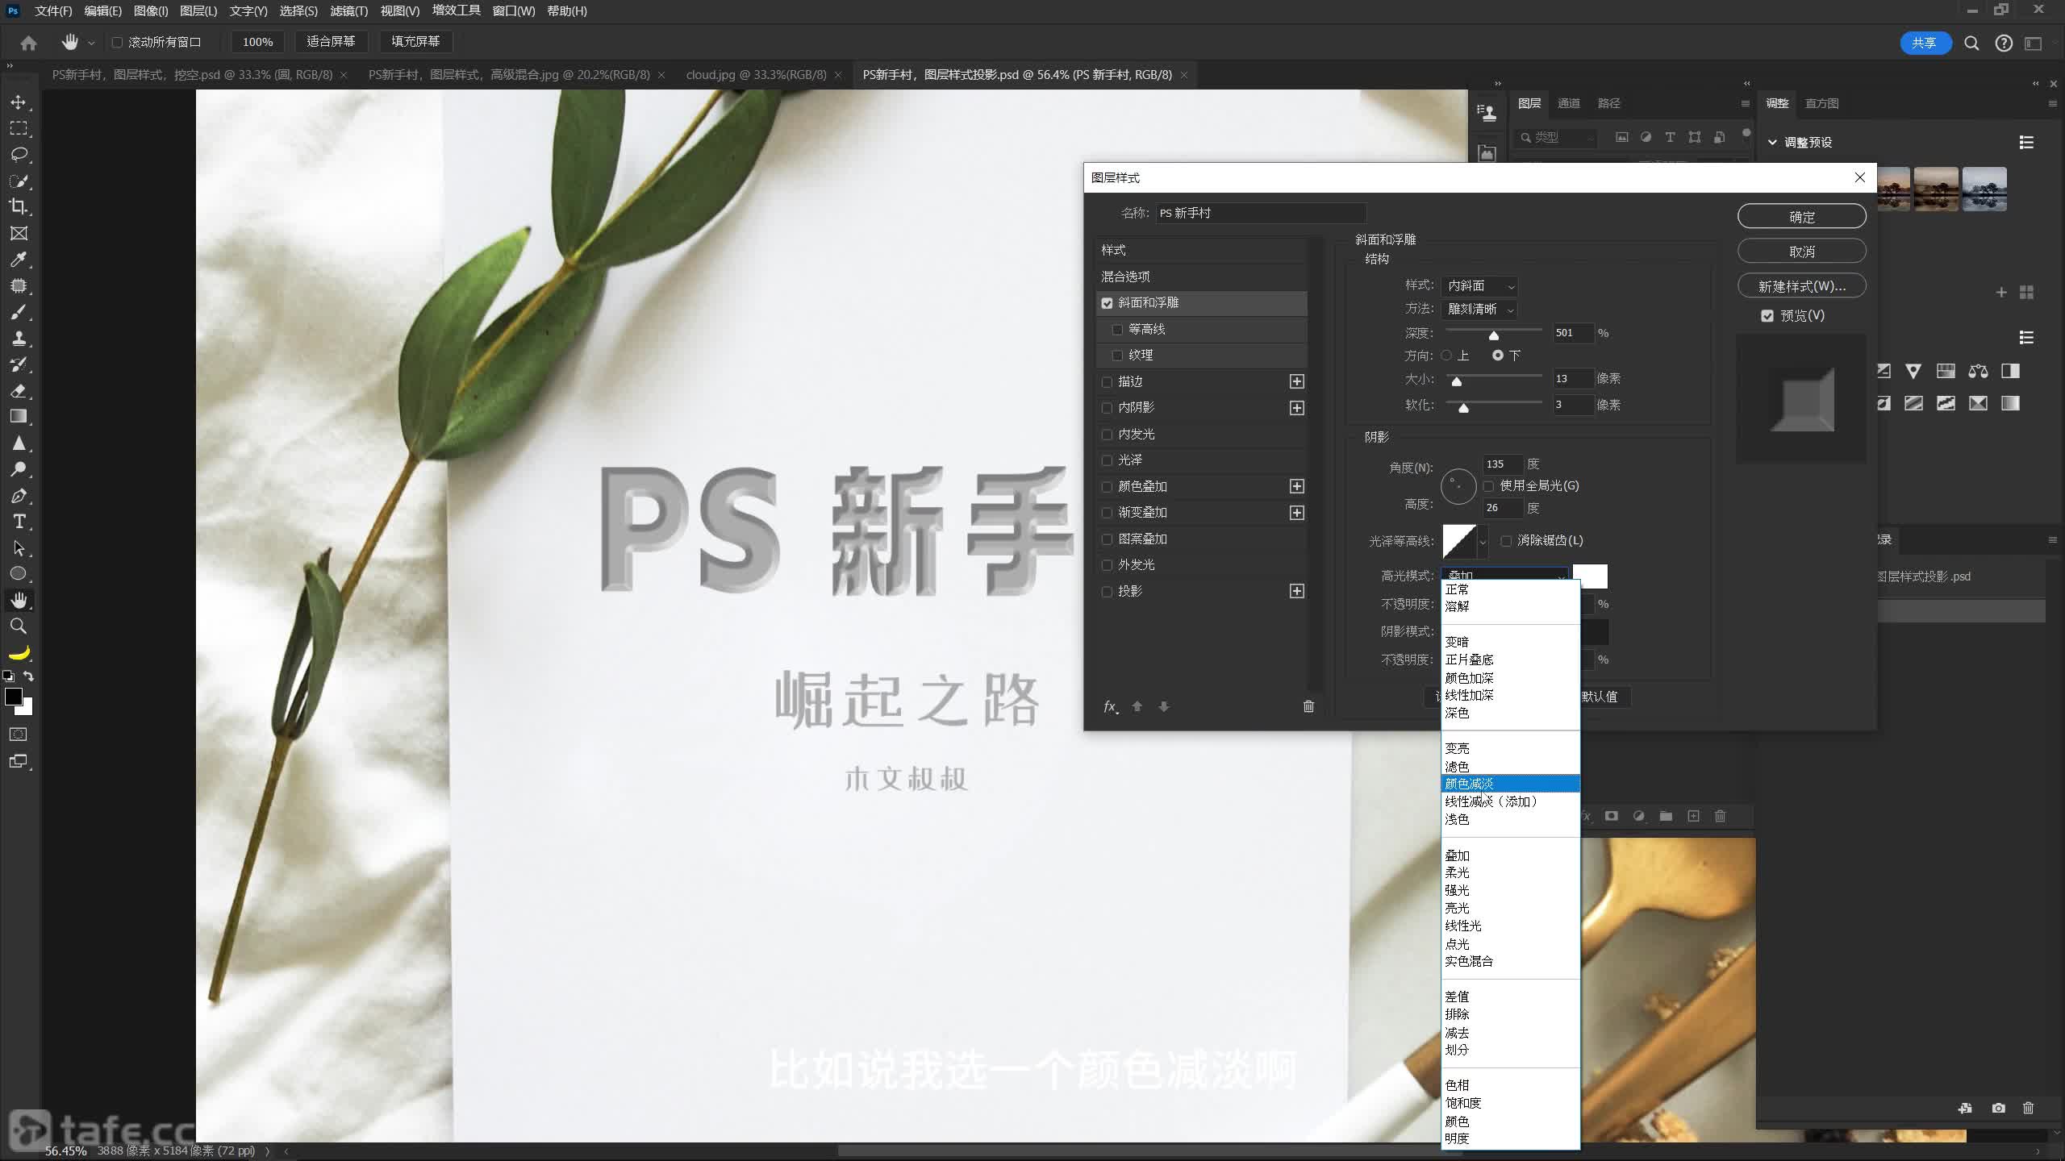Select the Horizontal Type tool

(19, 522)
